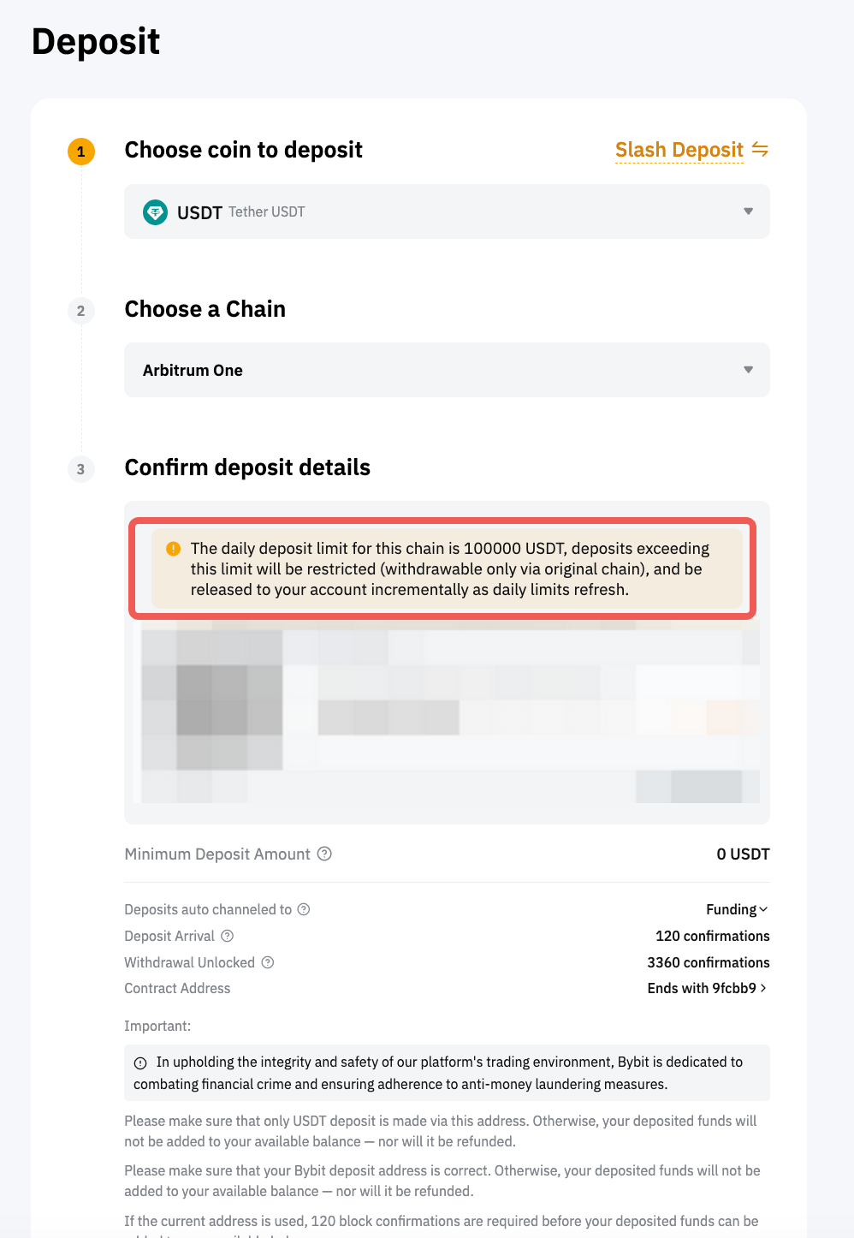854x1238 pixels.
Task: Open the USDT coin selection dropdown
Action: [445, 211]
